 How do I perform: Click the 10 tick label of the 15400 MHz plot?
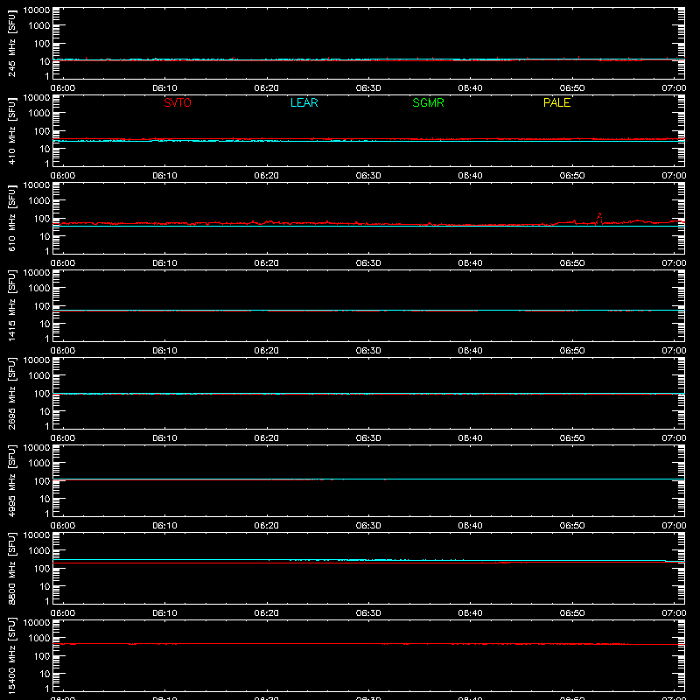click(45, 674)
